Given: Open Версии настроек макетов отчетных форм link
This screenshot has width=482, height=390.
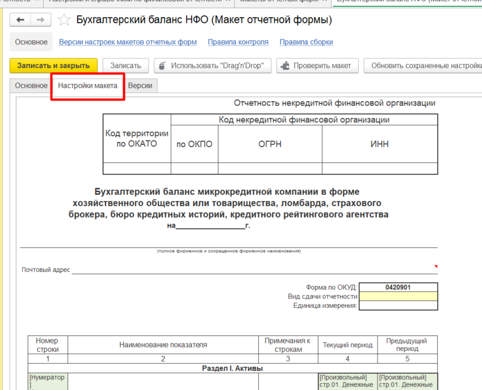Looking at the screenshot, I should (128, 42).
